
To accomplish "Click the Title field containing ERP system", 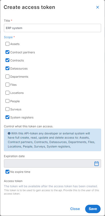I will pyautogui.click(x=52, y=28).
